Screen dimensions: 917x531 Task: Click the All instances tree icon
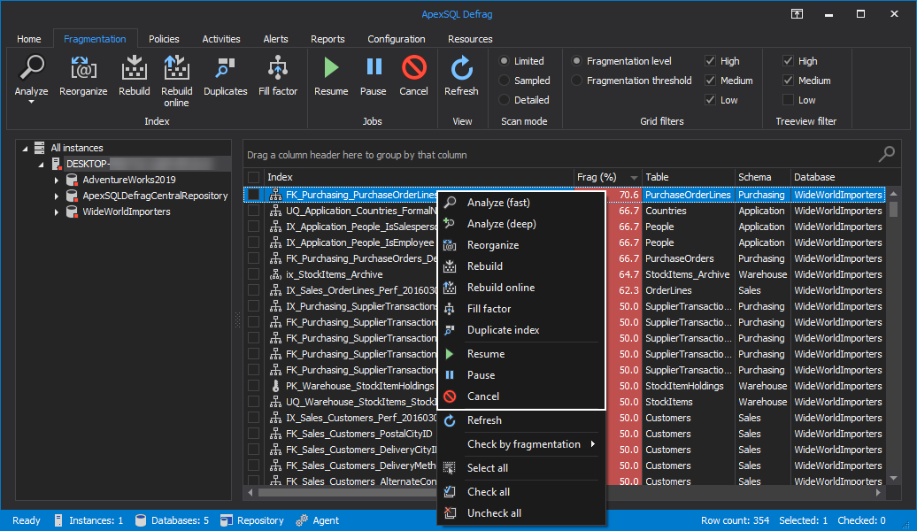point(39,148)
